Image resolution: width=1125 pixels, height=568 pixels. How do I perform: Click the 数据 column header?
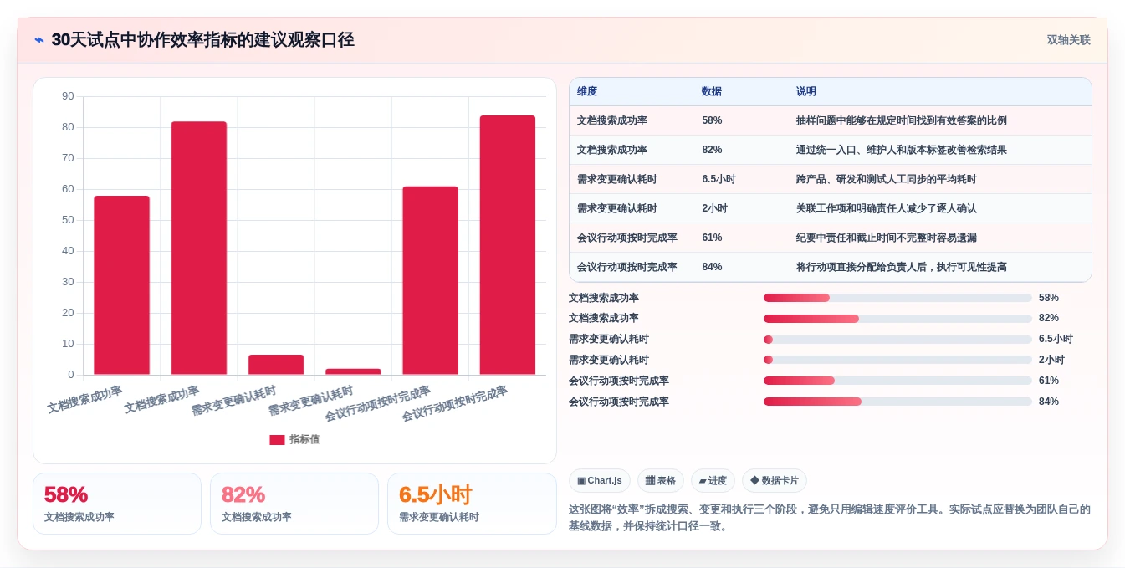[712, 91]
